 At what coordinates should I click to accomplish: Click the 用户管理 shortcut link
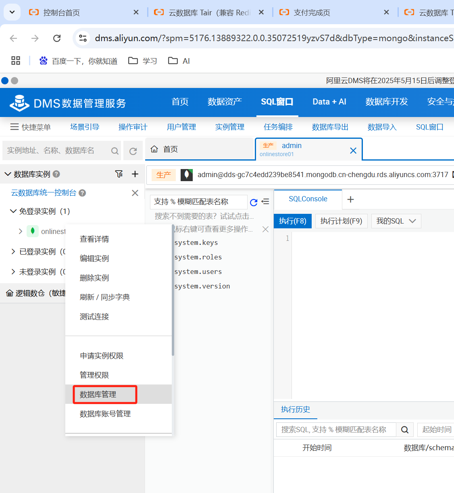coord(181,127)
